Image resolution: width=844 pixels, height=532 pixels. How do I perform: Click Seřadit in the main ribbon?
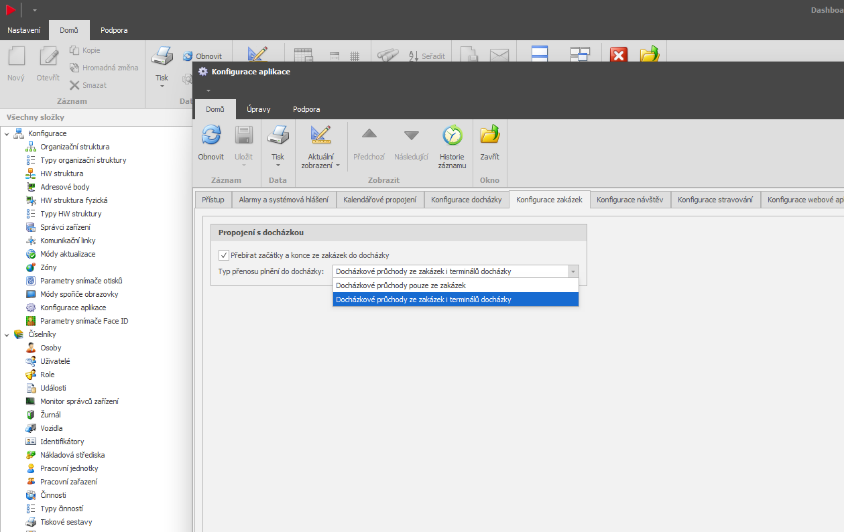(426, 56)
